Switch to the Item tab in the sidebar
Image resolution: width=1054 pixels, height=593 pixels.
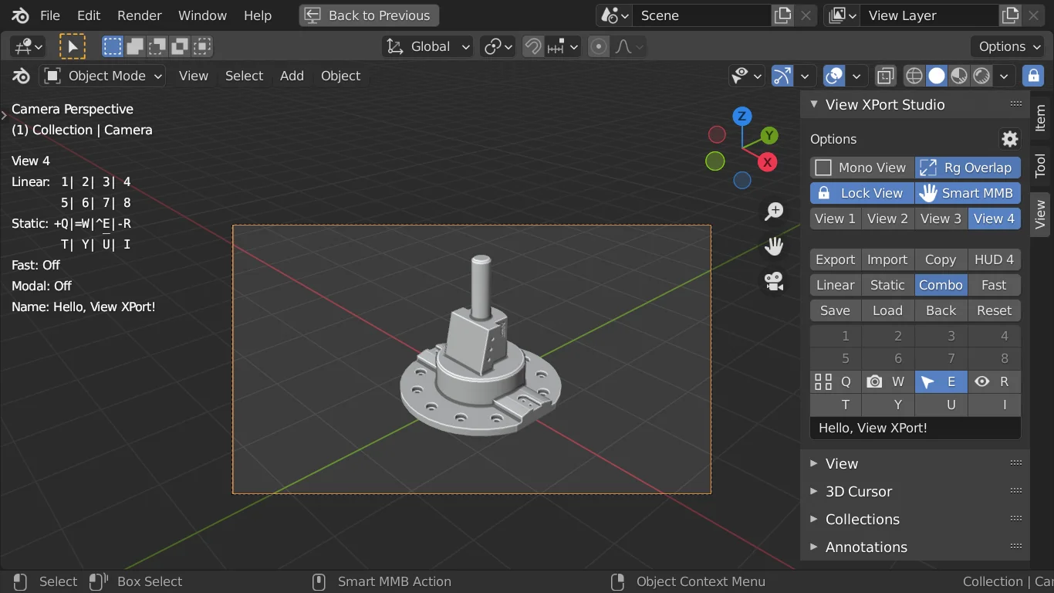pyautogui.click(x=1039, y=120)
